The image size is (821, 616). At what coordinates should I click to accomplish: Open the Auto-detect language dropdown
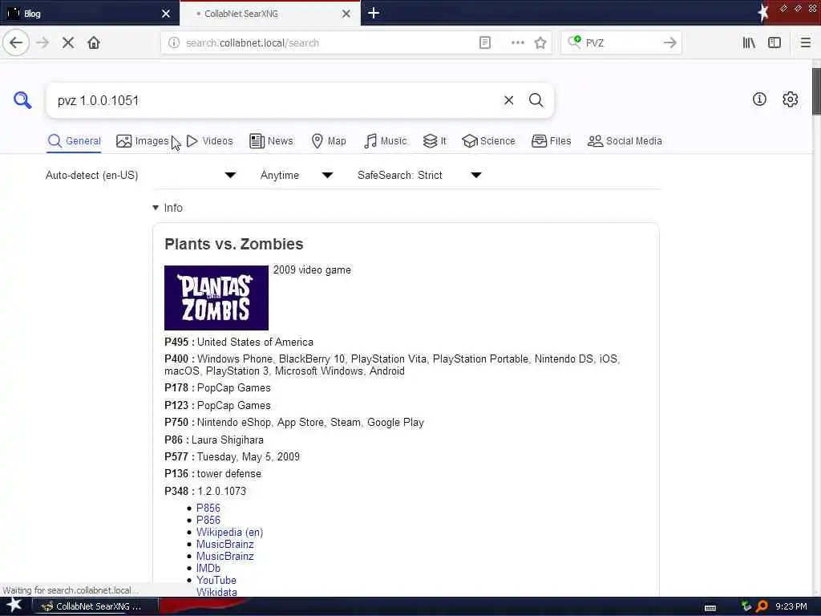point(140,175)
